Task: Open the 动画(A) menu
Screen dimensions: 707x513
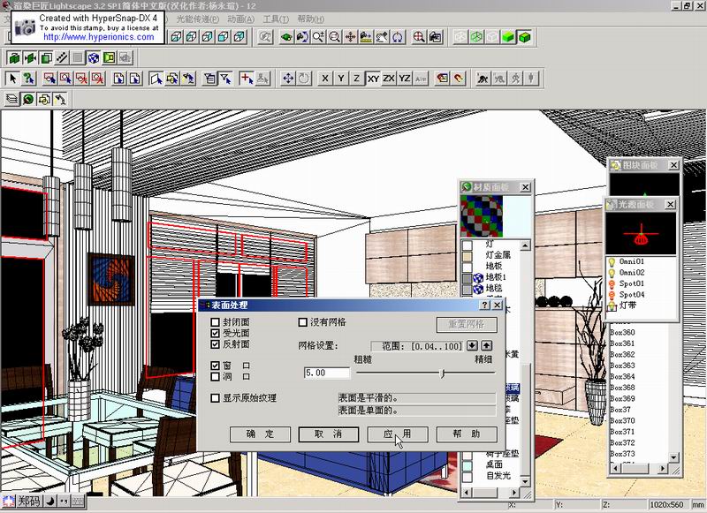Action: click(241, 19)
